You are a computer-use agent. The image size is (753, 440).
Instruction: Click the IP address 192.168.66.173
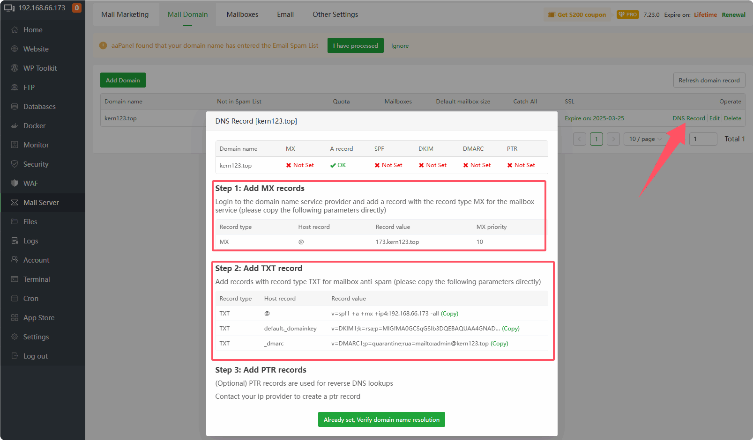(42, 8)
